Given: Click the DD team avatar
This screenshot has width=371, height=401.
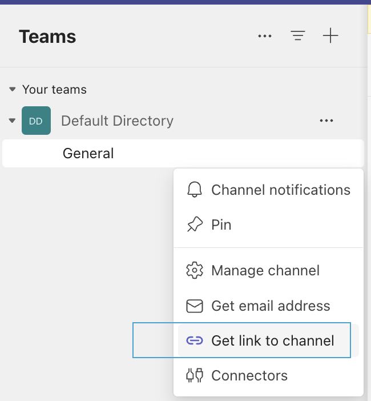Looking at the screenshot, I should pyautogui.click(x=36, y=121).
